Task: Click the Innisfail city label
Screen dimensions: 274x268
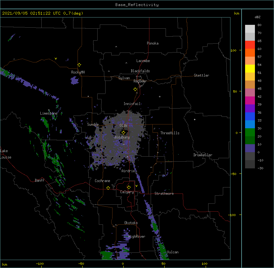Action: coord(132,104)
